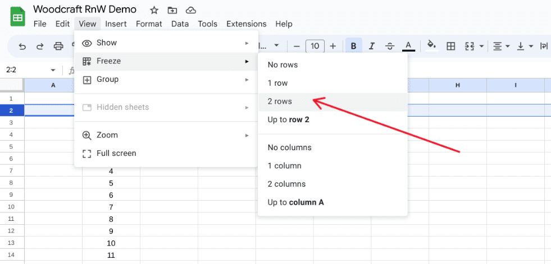The image size is (551, 264).
Task: Select row 1 header
Action: point(11,99)
